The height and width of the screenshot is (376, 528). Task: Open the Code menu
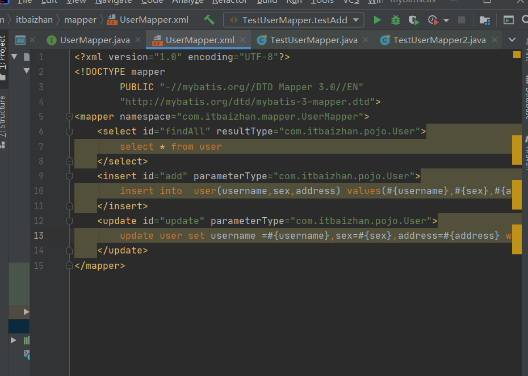[x=152, y=2]
